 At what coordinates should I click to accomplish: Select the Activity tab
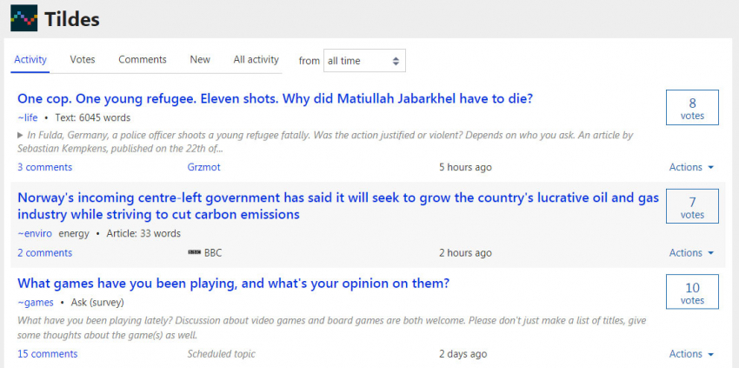pyautogui.click(x=30, y=60)
